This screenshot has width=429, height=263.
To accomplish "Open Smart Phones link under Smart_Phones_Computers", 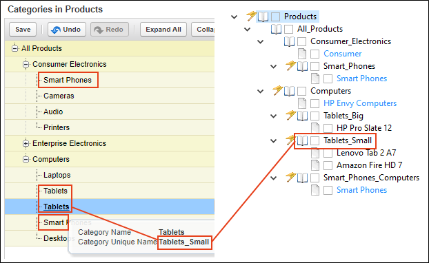I will (x=361, y=190).
